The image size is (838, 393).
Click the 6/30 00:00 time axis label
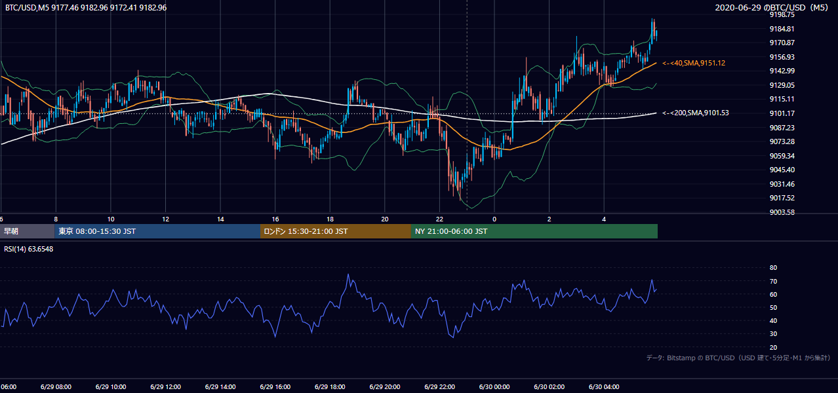(x=494, y=387)
